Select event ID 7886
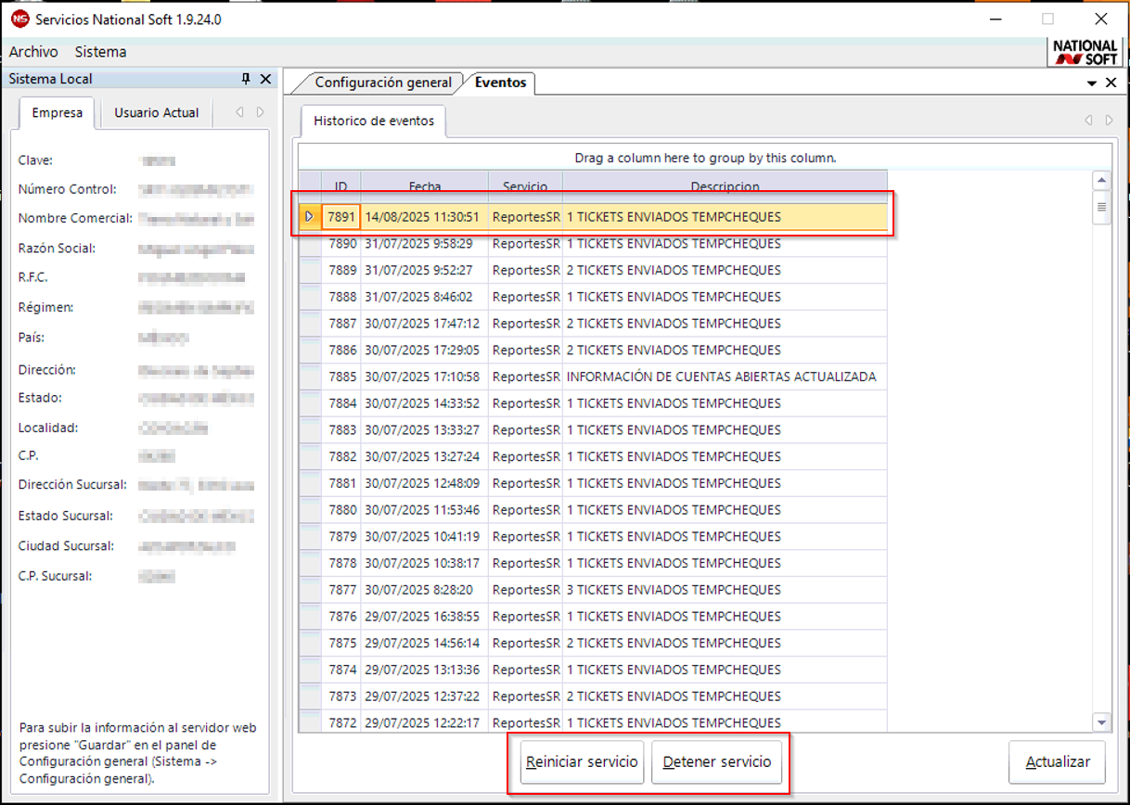This screenshot has height=805, width=1130. (342, 351)
